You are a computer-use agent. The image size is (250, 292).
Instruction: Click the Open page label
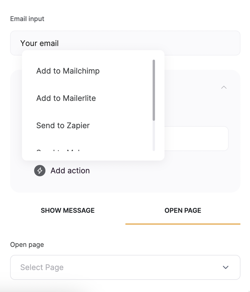(x=27, y=245)
